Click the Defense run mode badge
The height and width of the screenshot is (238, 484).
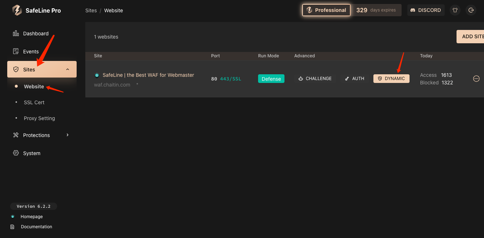(x=271, y=79)
